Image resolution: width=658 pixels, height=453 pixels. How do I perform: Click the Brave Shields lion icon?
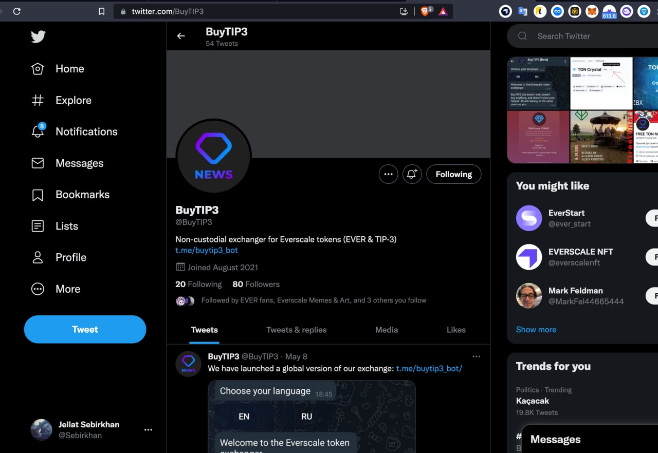pyautogui.click(x=425, y=11)
